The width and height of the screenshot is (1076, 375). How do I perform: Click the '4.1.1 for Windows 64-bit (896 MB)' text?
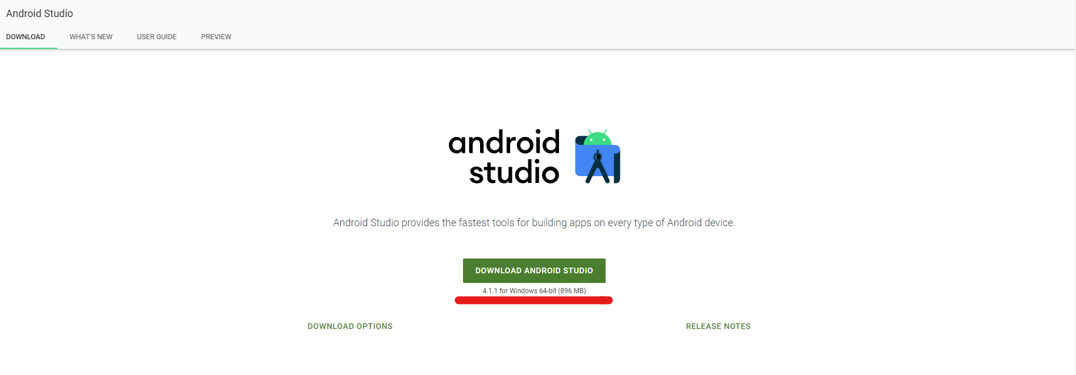point(534,291)
